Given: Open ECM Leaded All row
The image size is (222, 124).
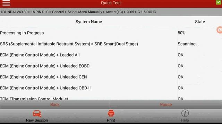Looking at the screenshot, I should click(111, 55).
